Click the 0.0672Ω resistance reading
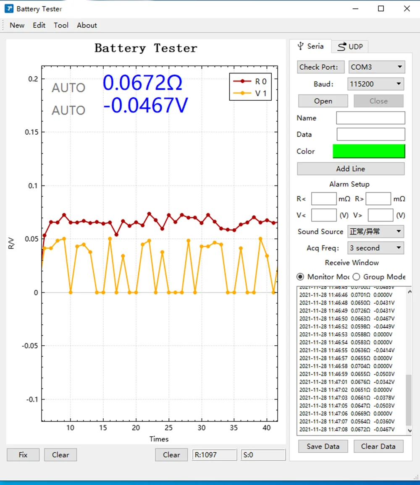The height and width of the screenshot is (485, 420). (x=143, y=83)
